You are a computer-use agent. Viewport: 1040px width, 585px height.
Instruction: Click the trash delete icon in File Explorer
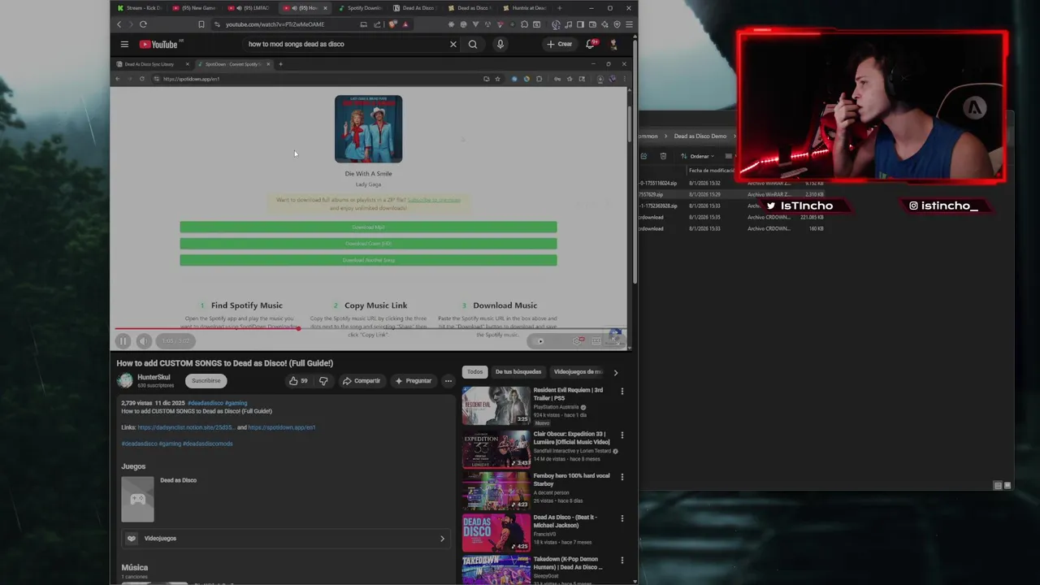tap(663, 156)
